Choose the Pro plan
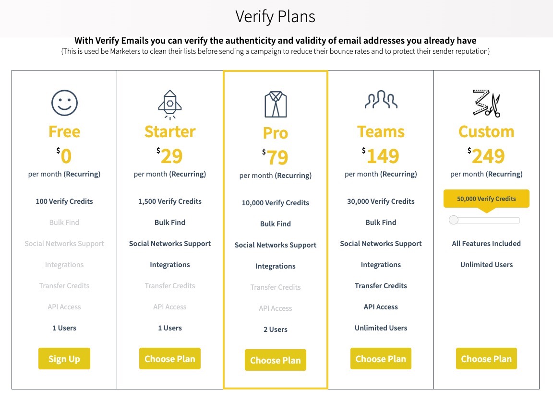Image resolution: width=553 pixels, height=400 pixels. [276, 360]
